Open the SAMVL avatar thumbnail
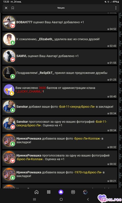122x203 pixels. 9,56
